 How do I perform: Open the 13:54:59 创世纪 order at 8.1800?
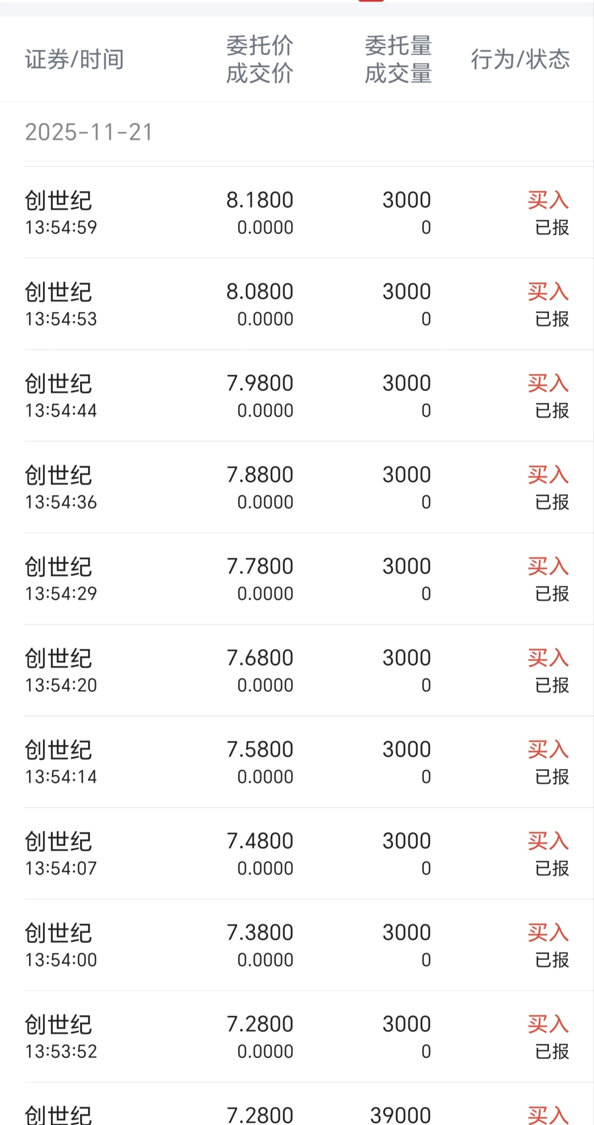point(297,213)
